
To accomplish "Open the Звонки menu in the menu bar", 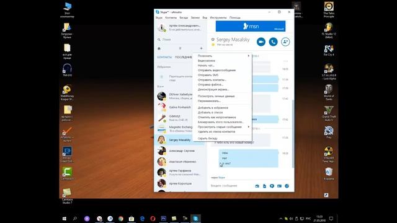I will (195, 18).
